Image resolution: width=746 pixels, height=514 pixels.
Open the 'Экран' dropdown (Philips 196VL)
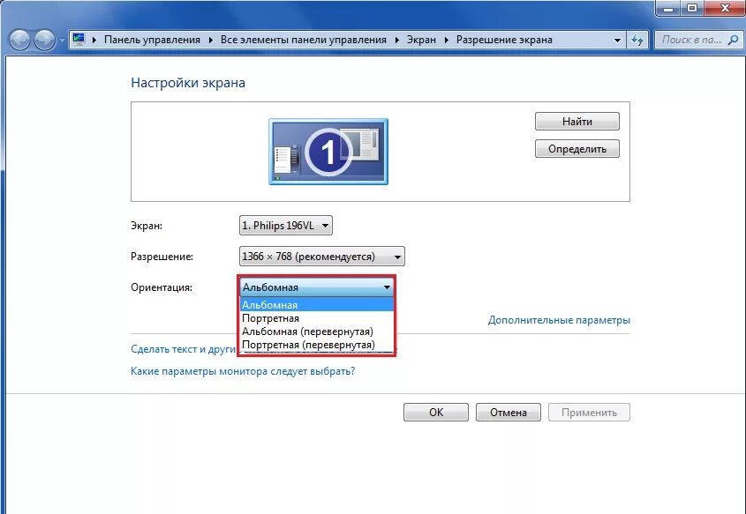pyautogui.click(x=285, y=226)
